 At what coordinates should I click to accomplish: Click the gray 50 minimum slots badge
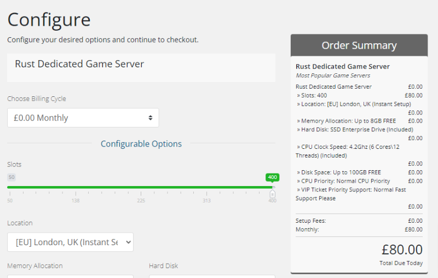click(x=11, y=177)
